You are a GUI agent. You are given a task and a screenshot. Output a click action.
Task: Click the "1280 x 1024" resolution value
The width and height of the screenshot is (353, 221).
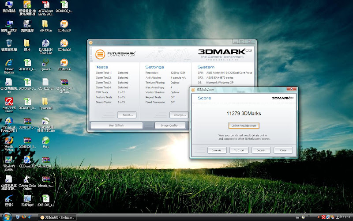(x=178, y=72)
